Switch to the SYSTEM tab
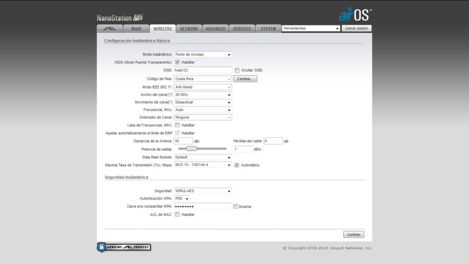Viewport: 469px width, 264px height. [x=268, y=29]
